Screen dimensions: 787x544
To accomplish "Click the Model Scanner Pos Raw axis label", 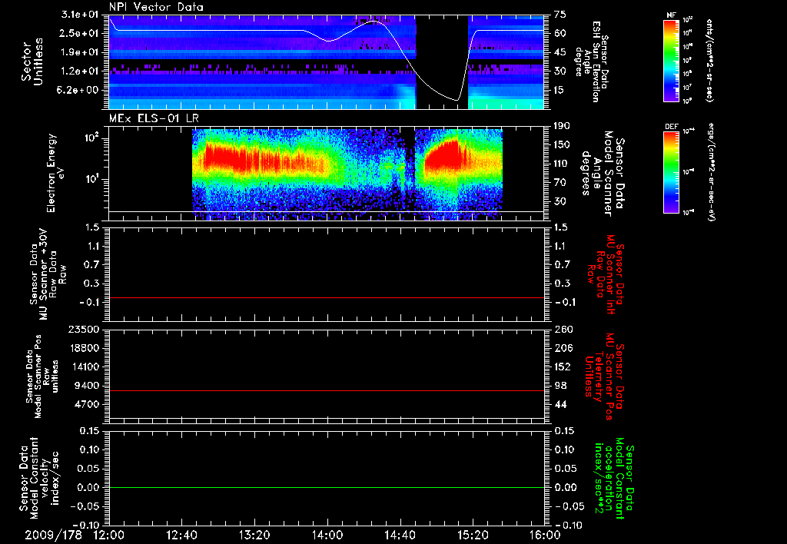I will pos(42,376).
